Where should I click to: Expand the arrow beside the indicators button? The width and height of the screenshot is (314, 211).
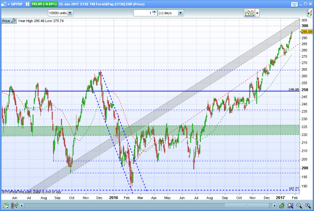pyautogui.click(x=257, y=13)
